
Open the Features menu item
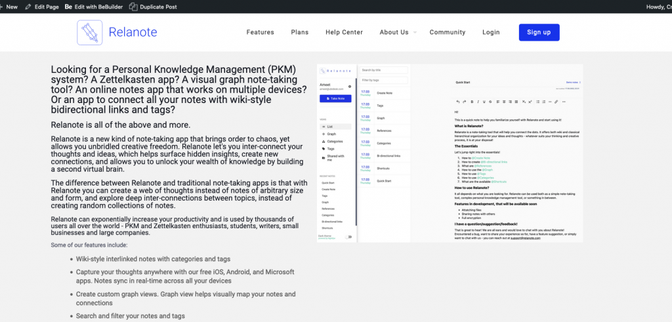click(x=260, y=32)
